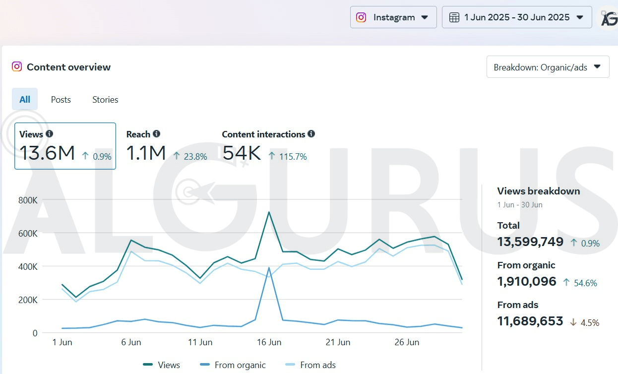Expand the 1 Jun 2025 - 30 Jun 2025 date range
Screen dimensions: 618x374
[x=517, y=17]
